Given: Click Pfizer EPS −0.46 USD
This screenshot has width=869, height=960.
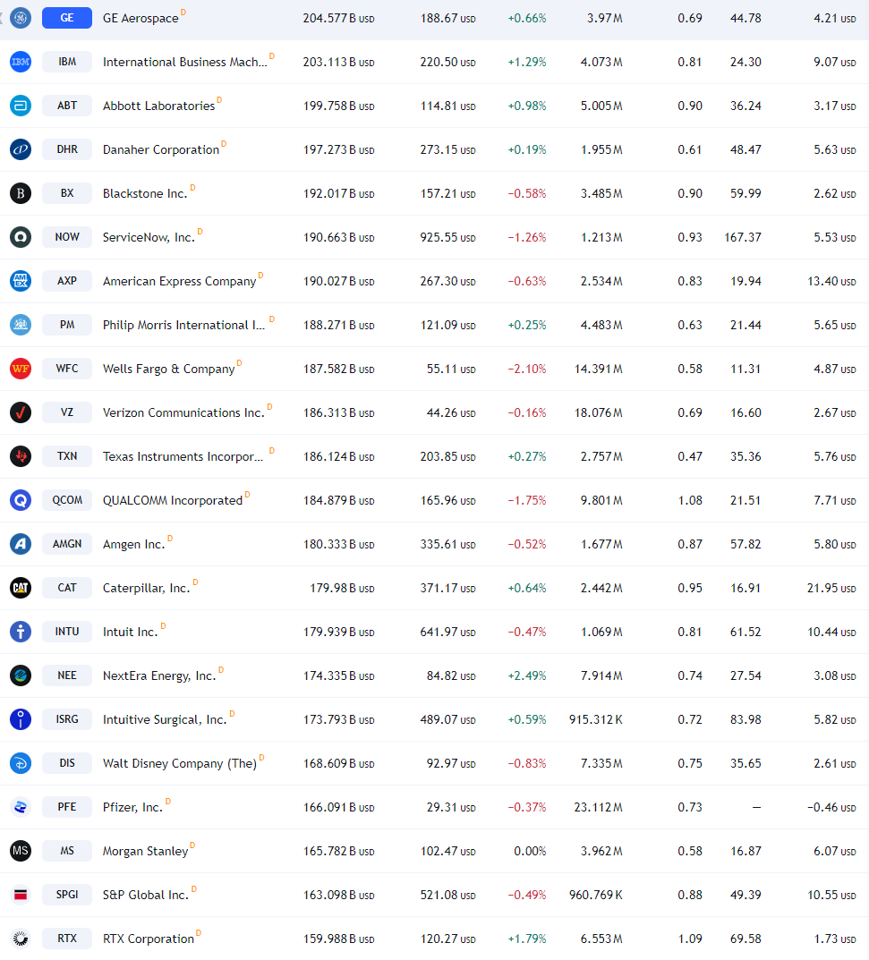Looking at the screenshot, I should (831, 808).
